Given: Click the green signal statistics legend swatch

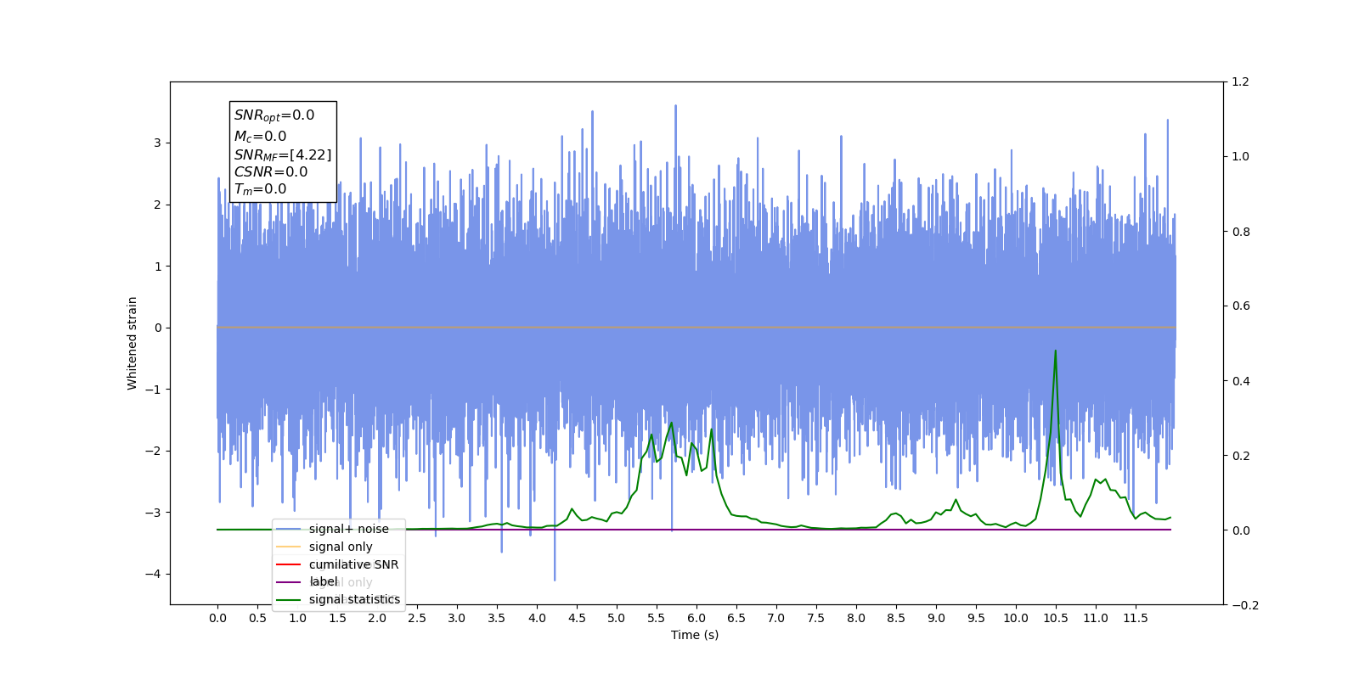Looking at the screenshot, I should coord(289,599).
